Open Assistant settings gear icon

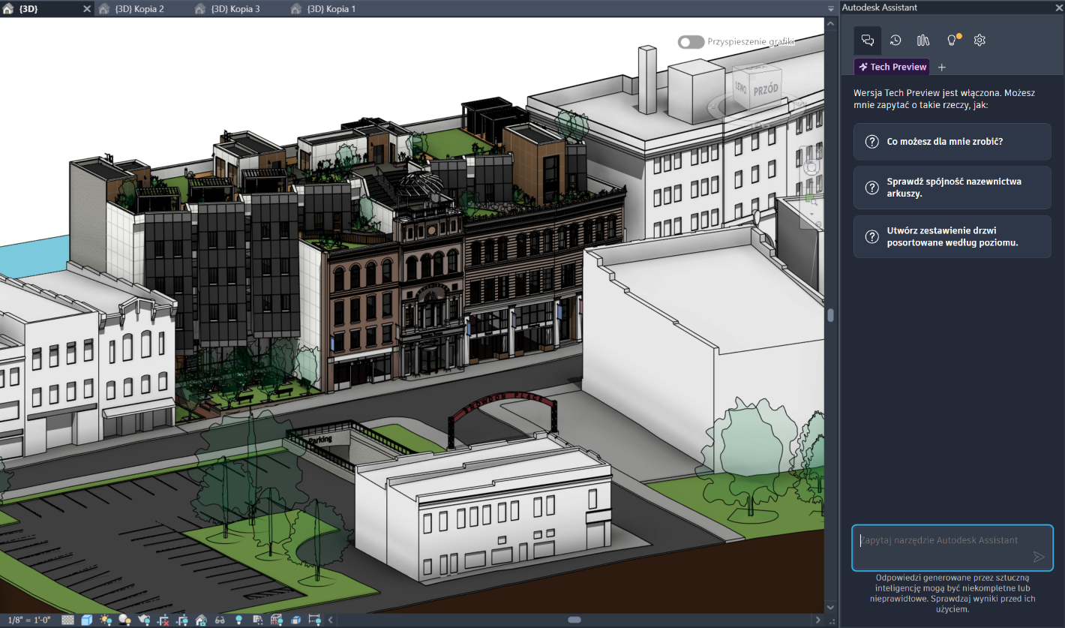point(979,41)
